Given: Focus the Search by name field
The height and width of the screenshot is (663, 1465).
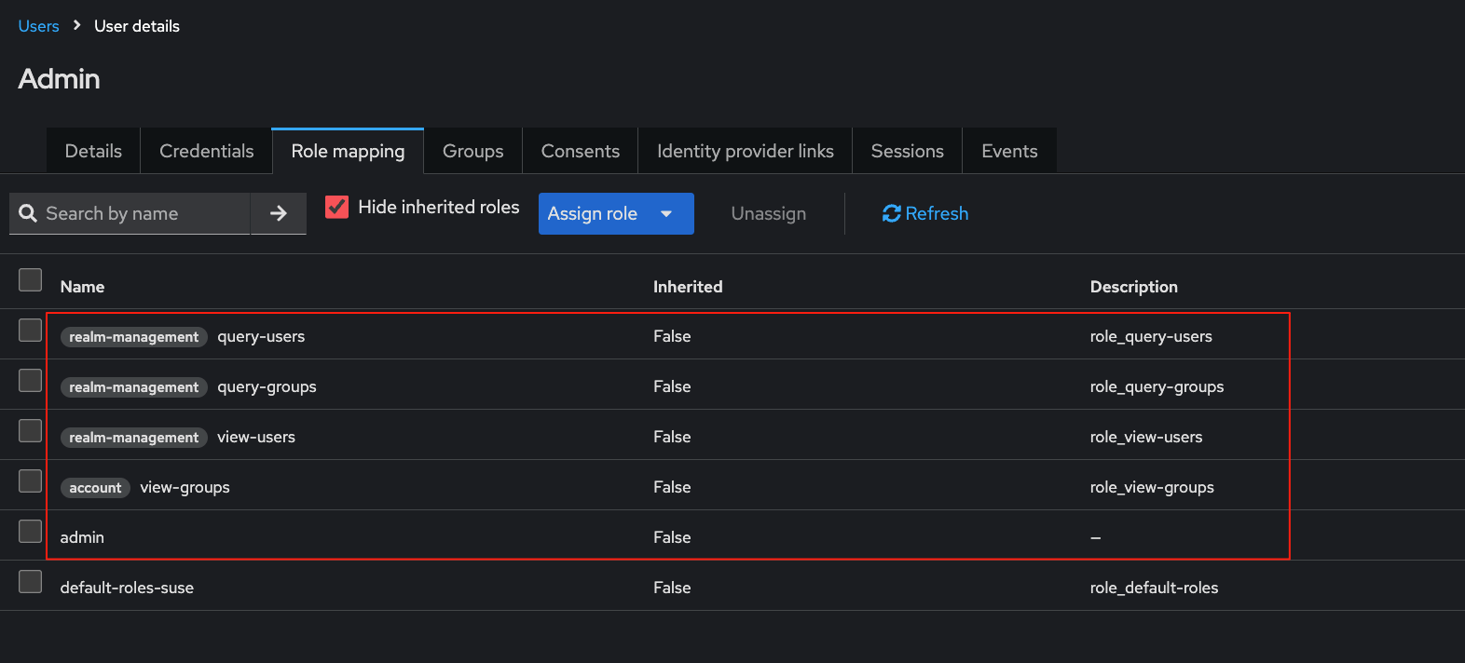Looking at the screenshot, I should (x=140, y=213).
